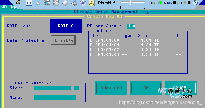Click the Advanced button

point(111,88)
